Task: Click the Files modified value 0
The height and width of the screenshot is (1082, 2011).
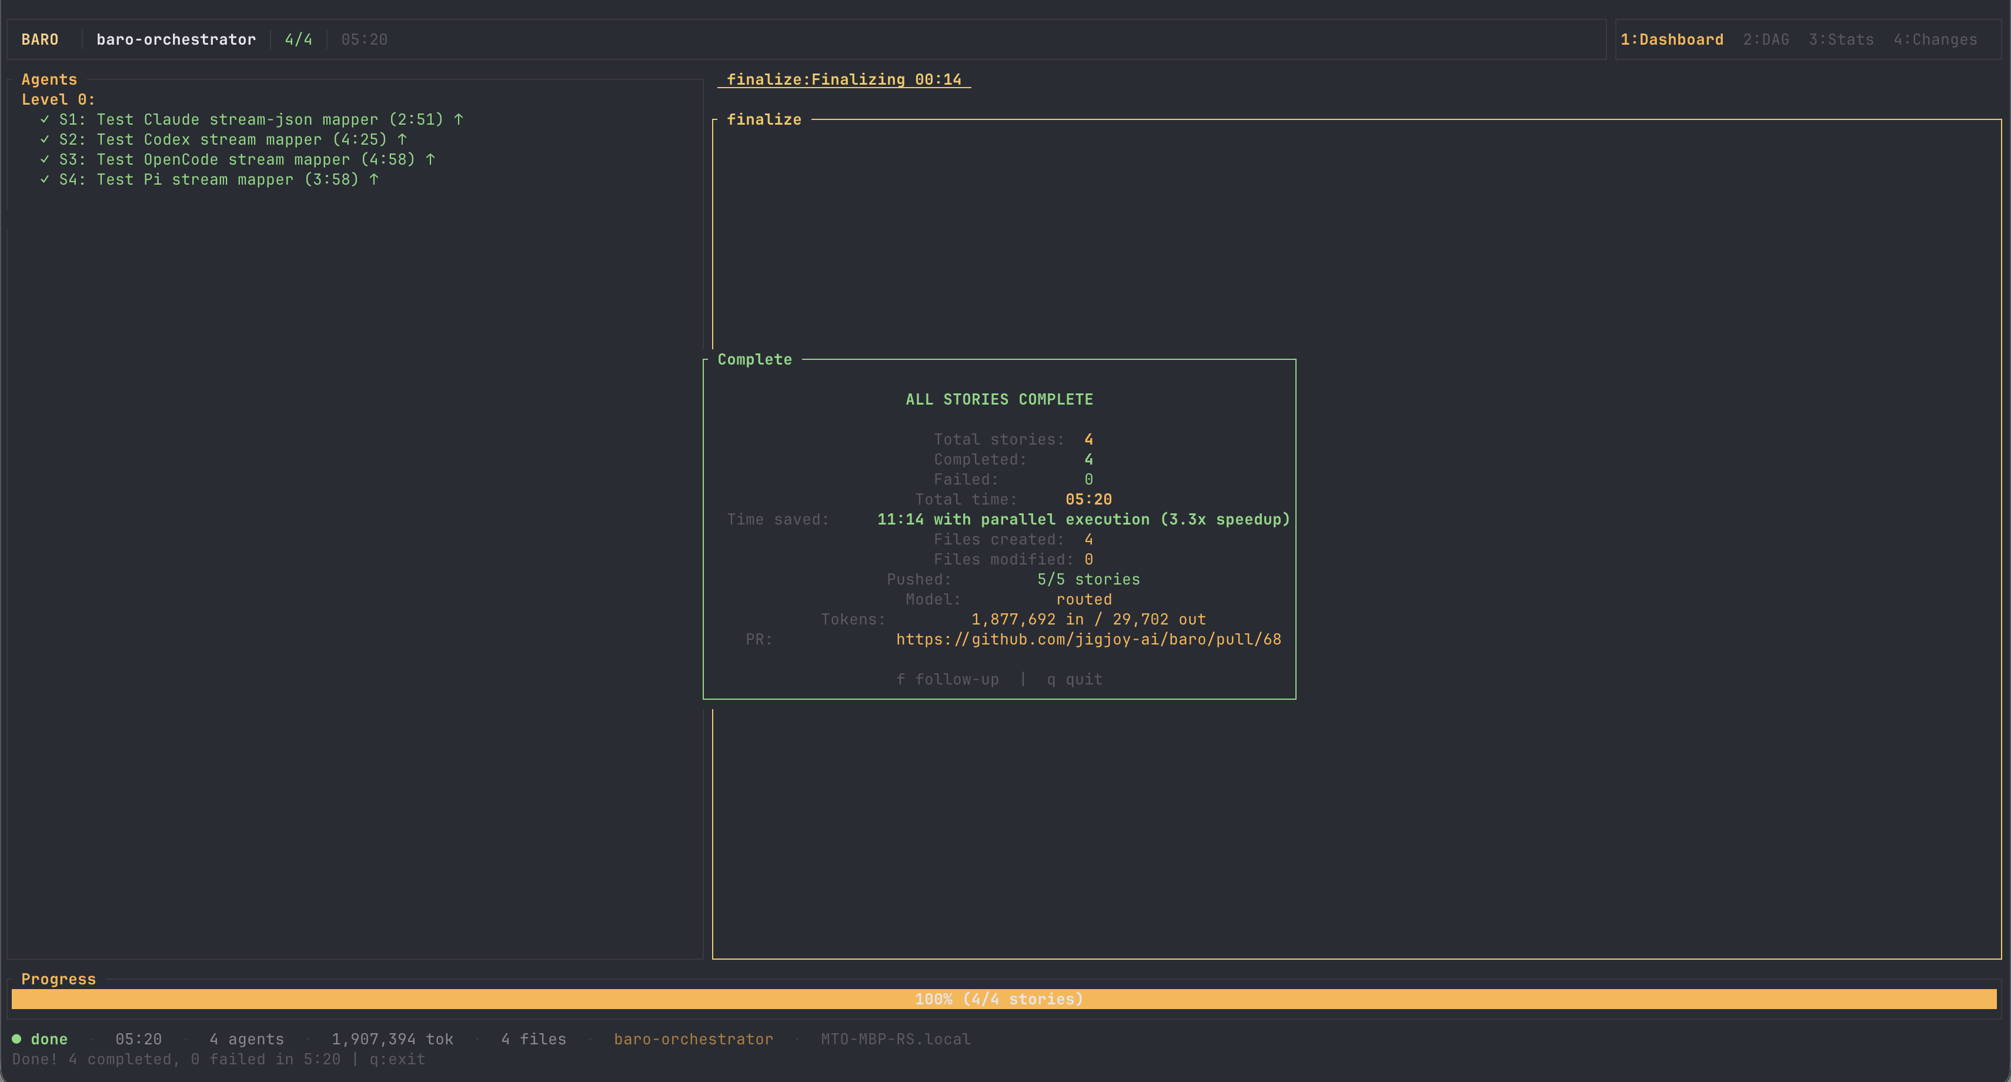Action: pos(1088,559)
